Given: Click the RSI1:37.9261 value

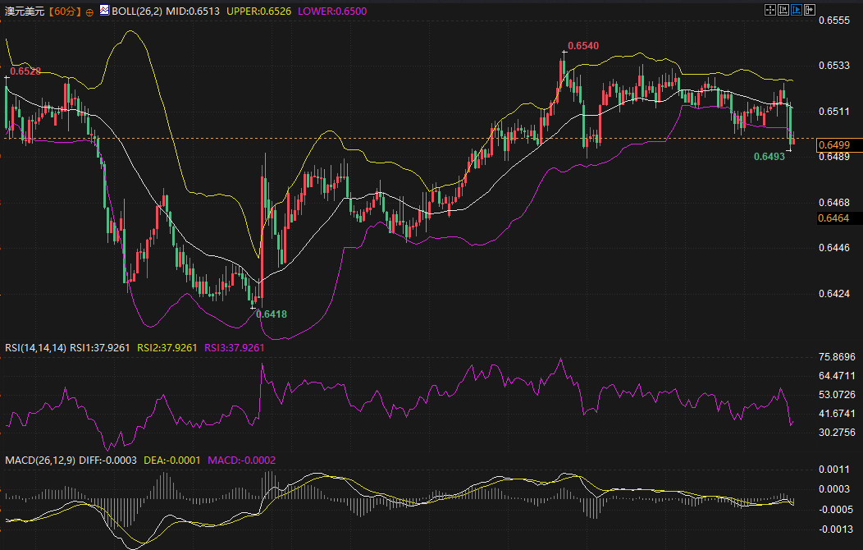Looking at the screenshot, I should click(x=100, y=348).
